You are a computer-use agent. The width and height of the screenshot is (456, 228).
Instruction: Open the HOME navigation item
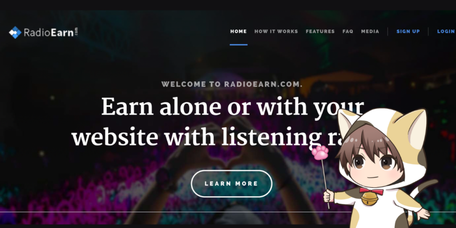pos(239,32)
